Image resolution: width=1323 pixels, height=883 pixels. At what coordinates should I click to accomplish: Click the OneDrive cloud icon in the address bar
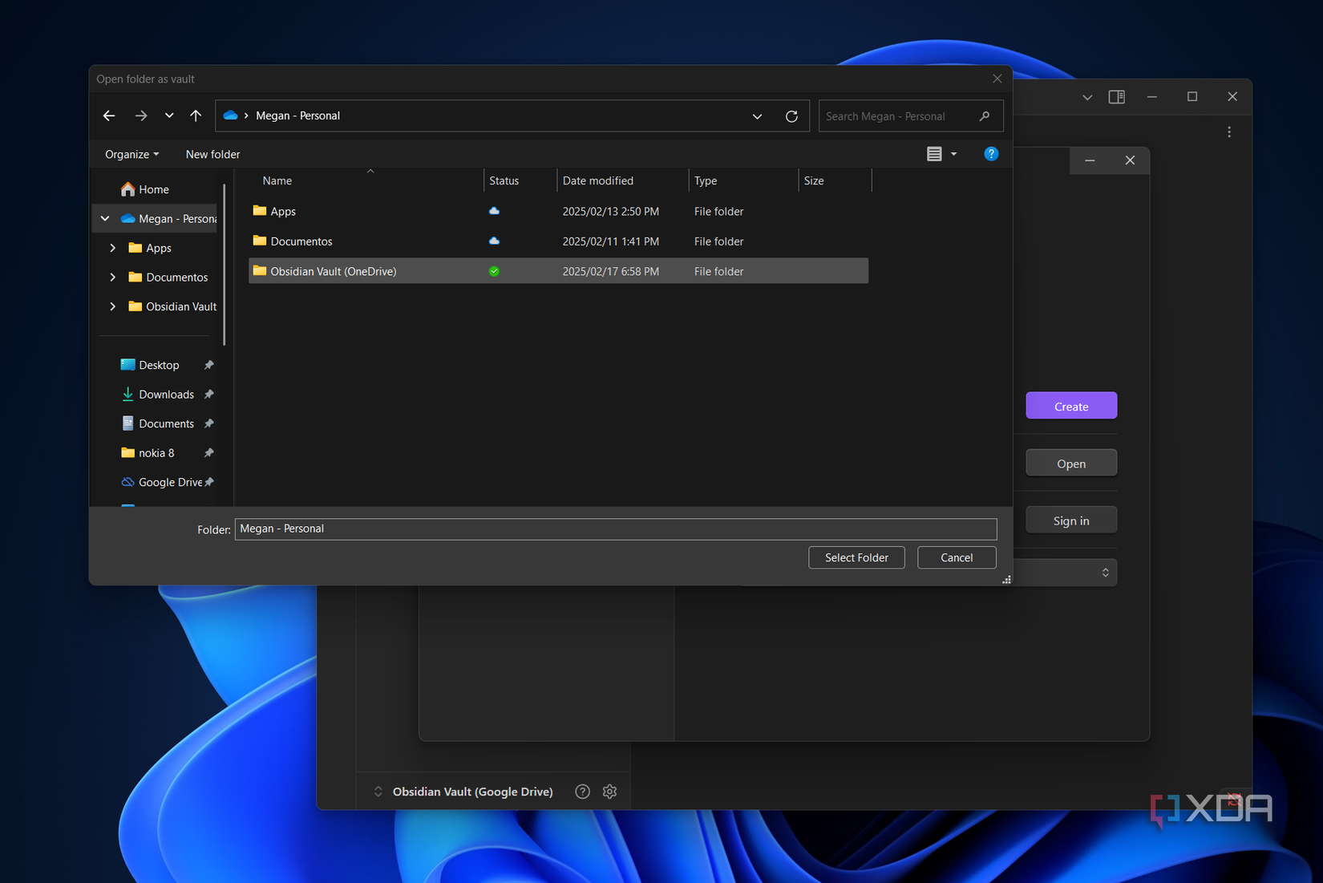click(x=230, y=115)
